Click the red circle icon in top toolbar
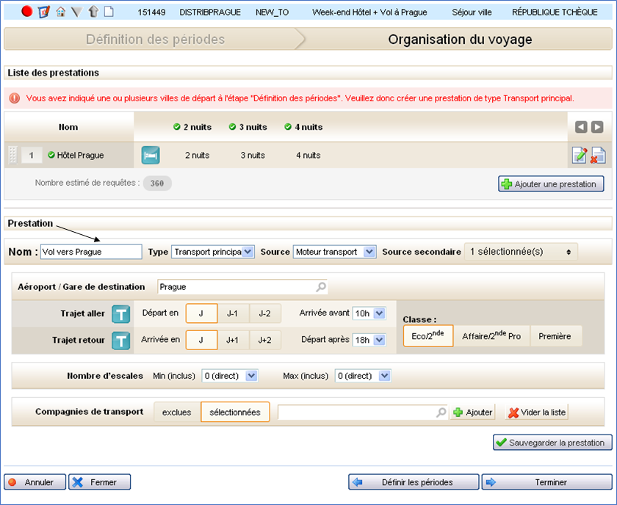Screen dimensions: 617x505 tap(26, 12)
